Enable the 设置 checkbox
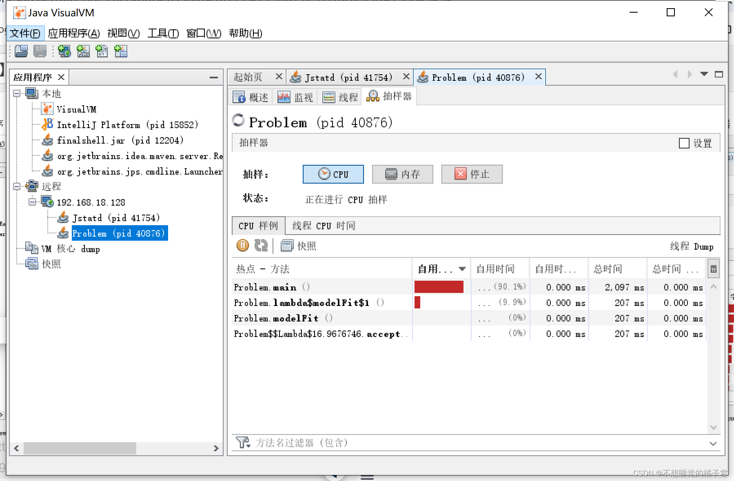Screen dimensions: 734x481 click(684, 143)
